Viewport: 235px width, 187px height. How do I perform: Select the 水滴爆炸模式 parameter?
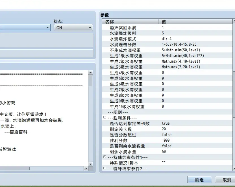click(123, 39)
